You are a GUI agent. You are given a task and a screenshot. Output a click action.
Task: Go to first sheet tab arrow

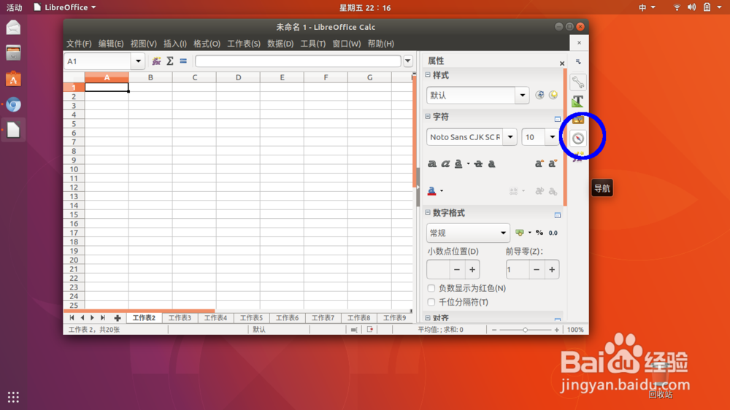pos(72,318)
